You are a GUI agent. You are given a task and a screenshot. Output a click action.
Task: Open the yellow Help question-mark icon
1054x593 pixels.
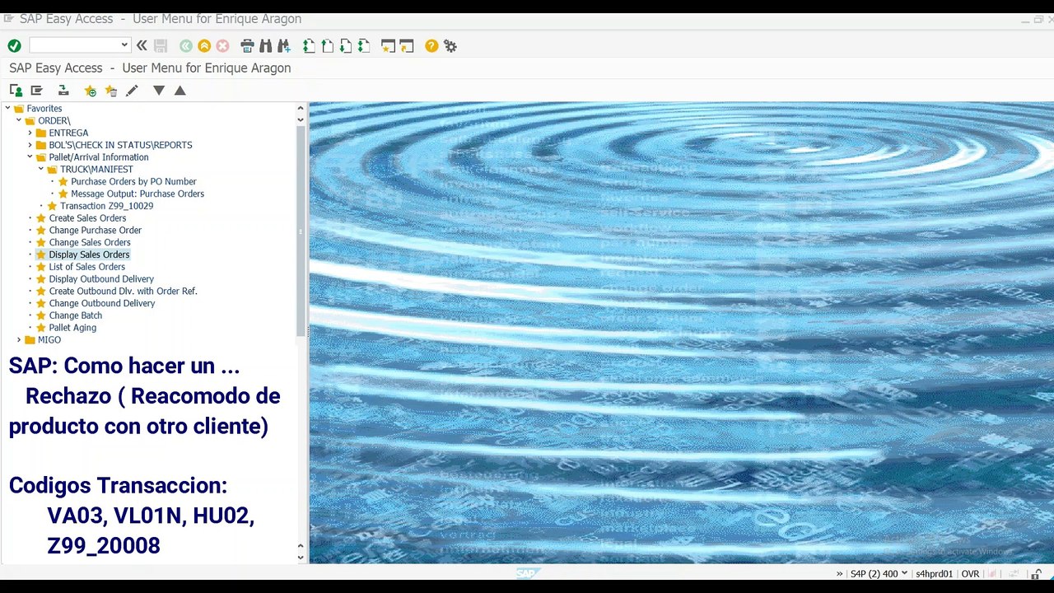431,46
